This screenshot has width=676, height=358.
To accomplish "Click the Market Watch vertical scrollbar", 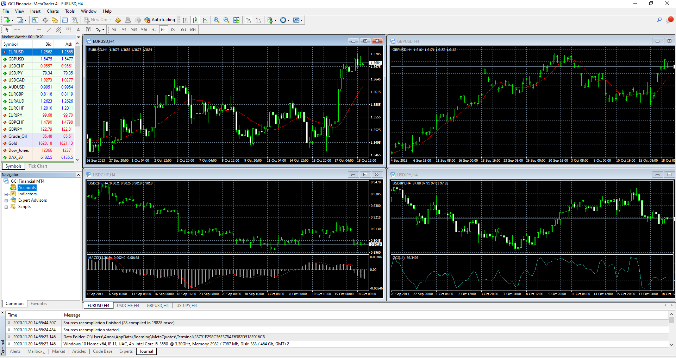I will click(77, 86).
